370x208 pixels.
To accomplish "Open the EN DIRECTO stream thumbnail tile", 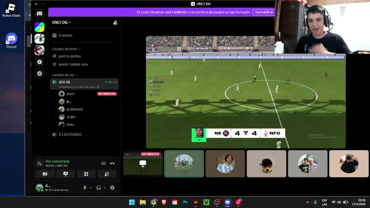I will tap(143, 164).
